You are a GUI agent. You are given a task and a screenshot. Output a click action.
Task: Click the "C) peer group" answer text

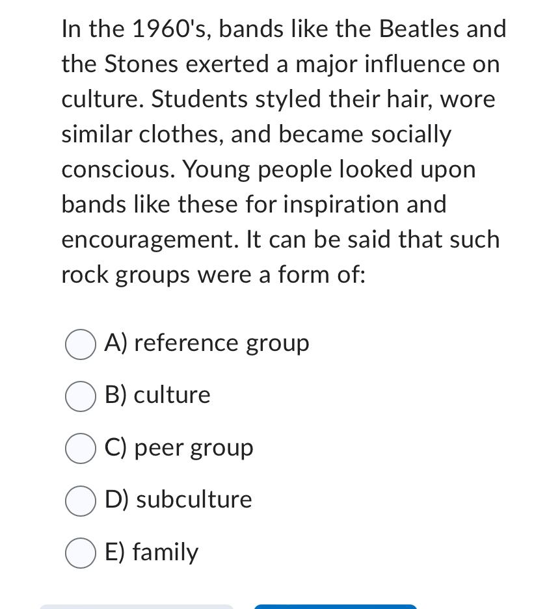(x=179, y=448)
